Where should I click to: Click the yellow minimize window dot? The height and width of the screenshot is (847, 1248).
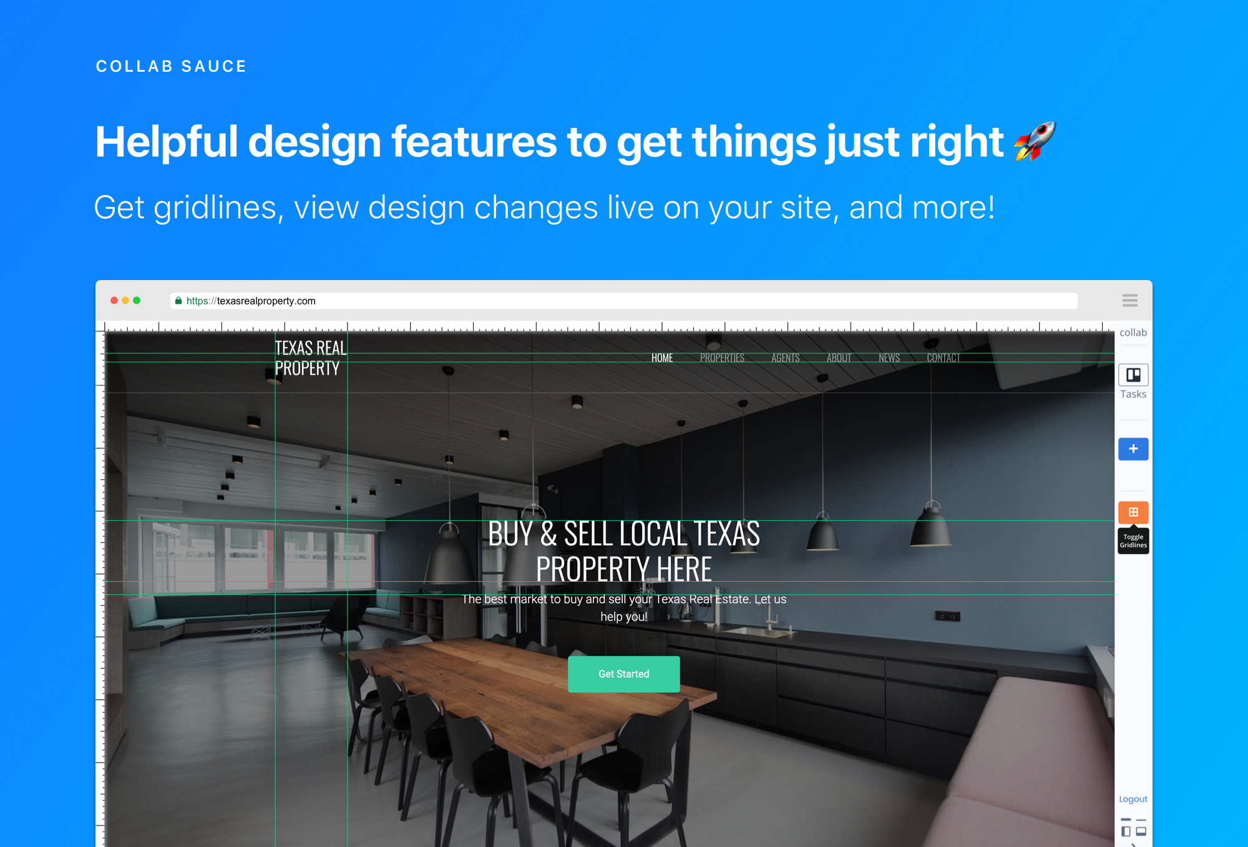[125, 301]
